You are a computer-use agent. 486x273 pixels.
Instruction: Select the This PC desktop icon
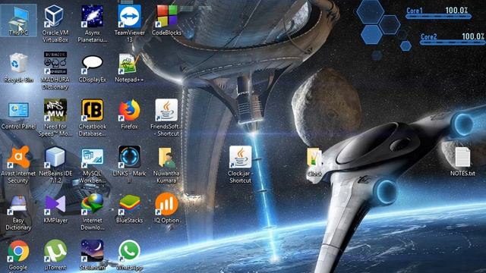click(18, 20)
